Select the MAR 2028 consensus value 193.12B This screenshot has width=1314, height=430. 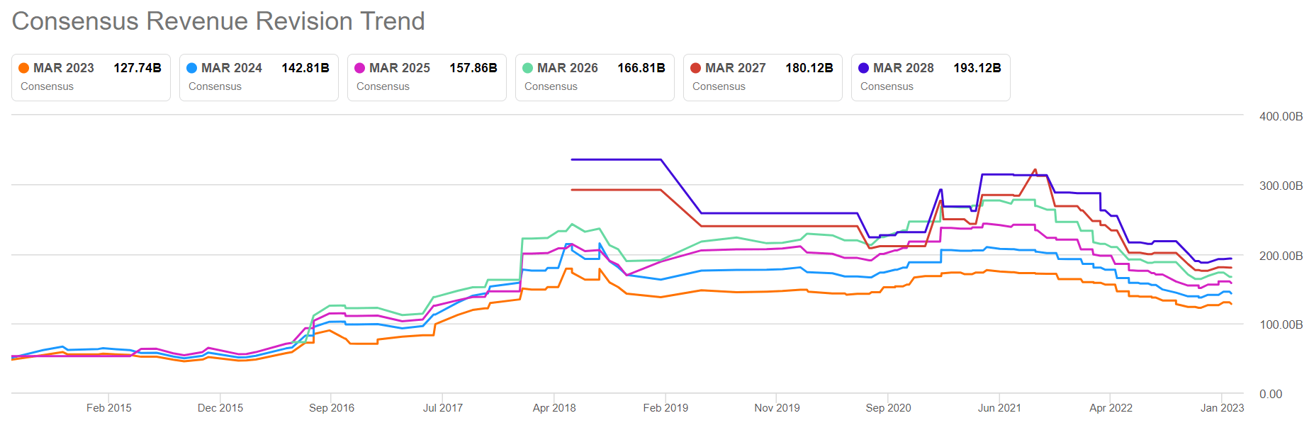[977, 68]
